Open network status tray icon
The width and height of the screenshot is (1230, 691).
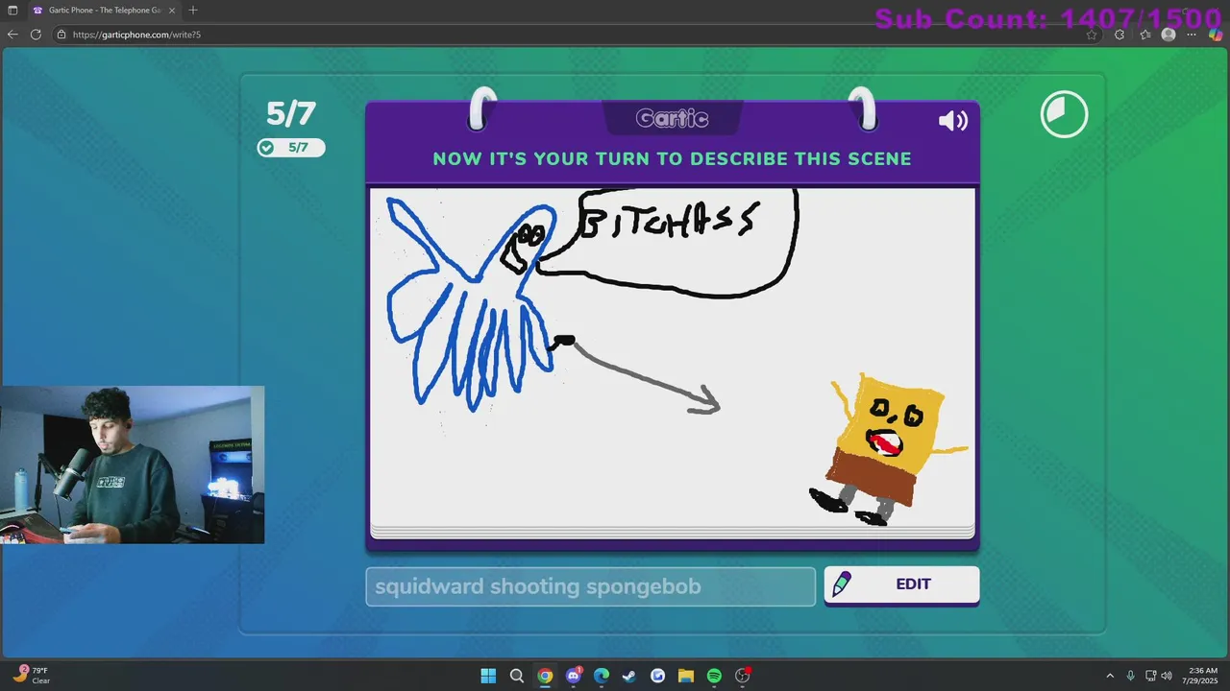(1150, 676)
